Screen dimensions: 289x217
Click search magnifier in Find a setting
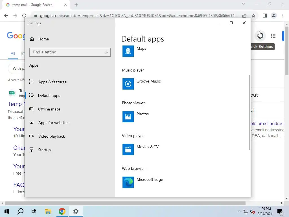point(106,52)
